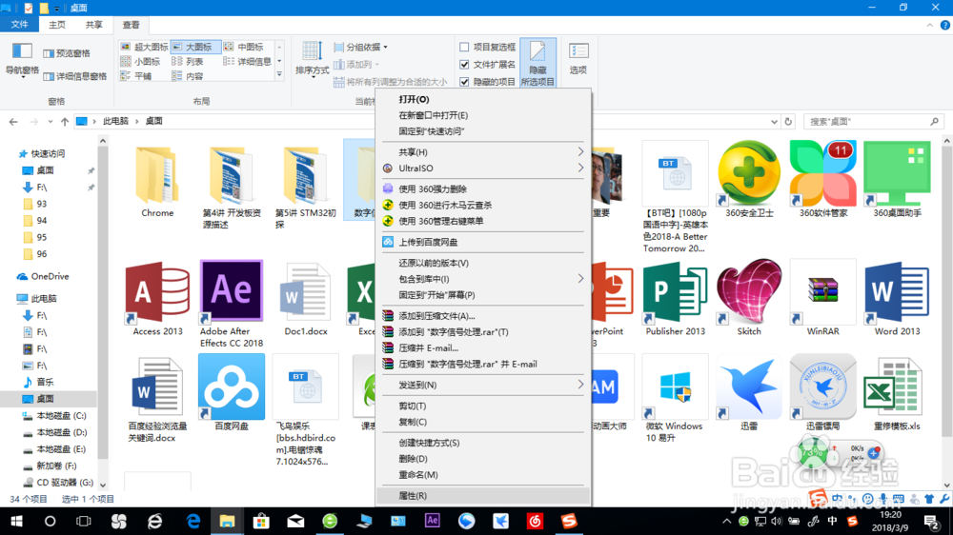This screenshot has height=535, width=953.
Task: Select the 360软件管家 shortcut icon
Action: [823, 173]
